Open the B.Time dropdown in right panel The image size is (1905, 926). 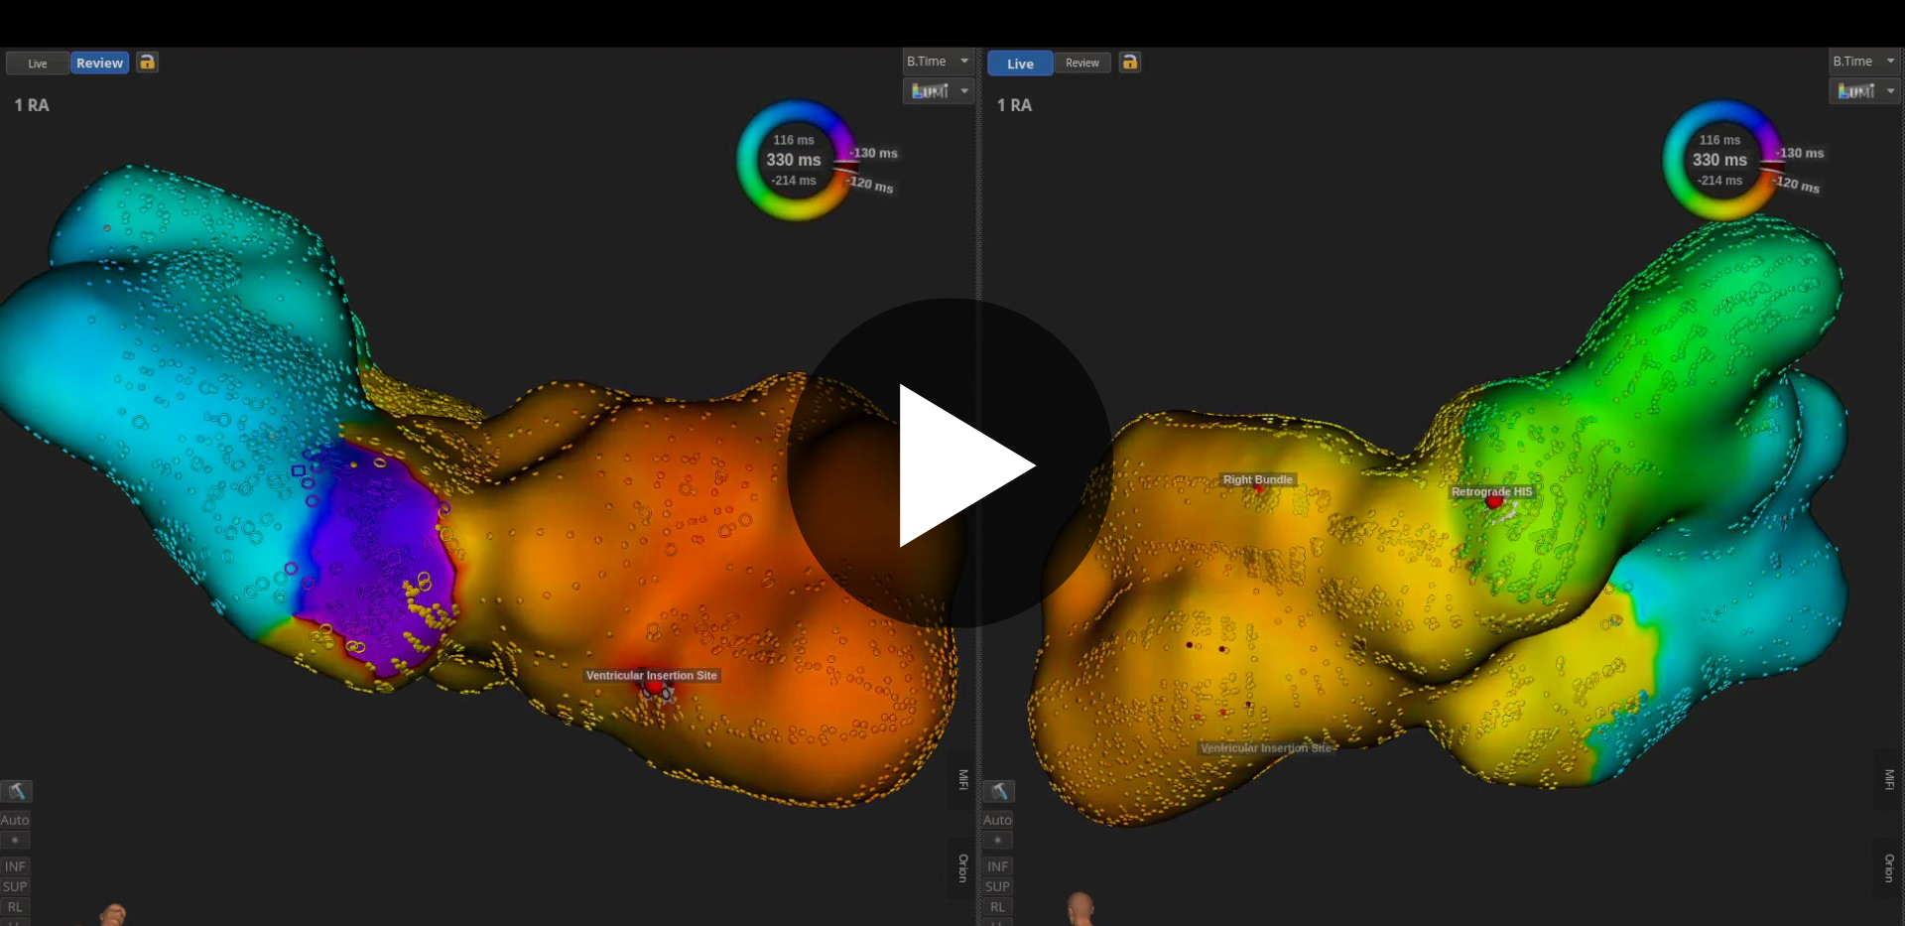pyautogui.click(x=1863, y=62)
